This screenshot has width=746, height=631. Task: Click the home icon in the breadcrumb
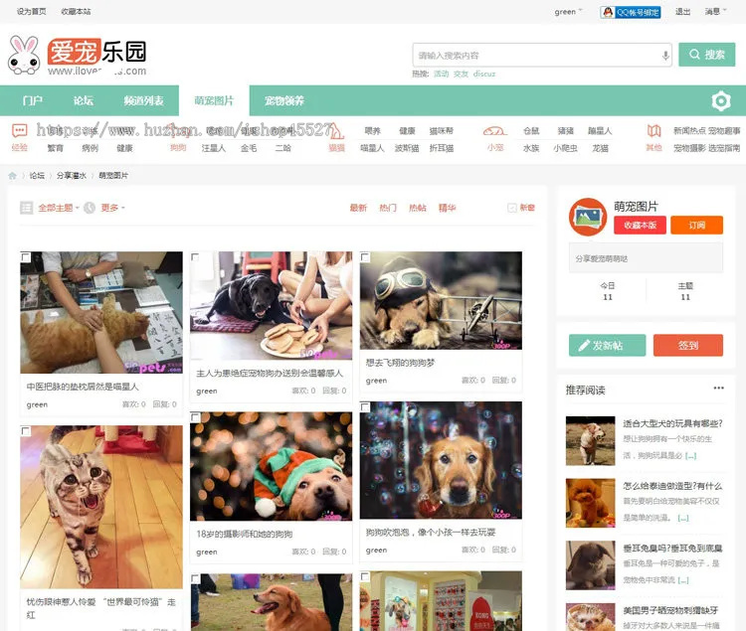12,176
